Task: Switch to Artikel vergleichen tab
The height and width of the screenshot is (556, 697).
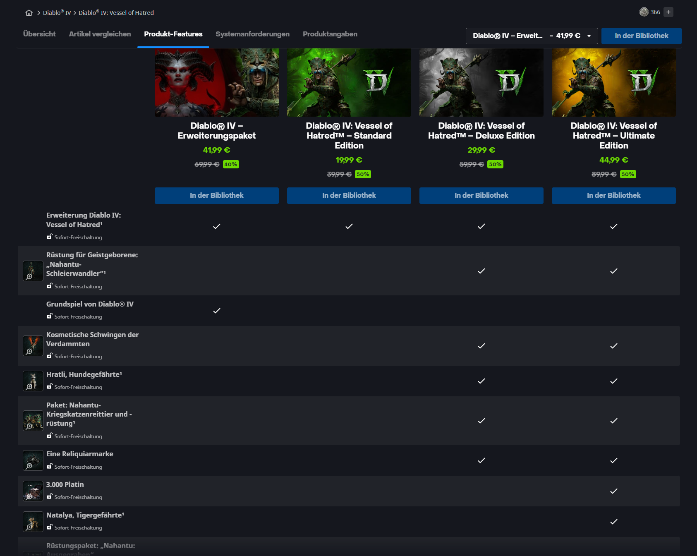Action: (100, 34)
